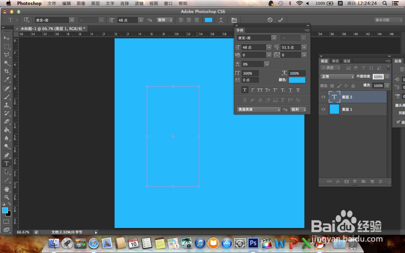Toggle faux bold in Character panel
Image resolution: width=405 pixels, height=253 pixels.
click(x=245, y=90)
